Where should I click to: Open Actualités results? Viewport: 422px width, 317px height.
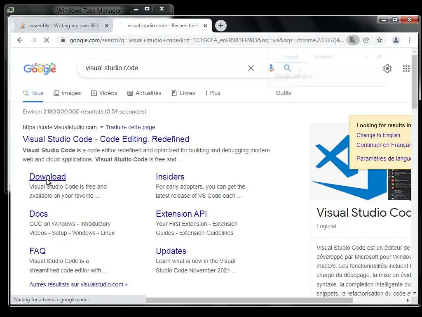144,93
